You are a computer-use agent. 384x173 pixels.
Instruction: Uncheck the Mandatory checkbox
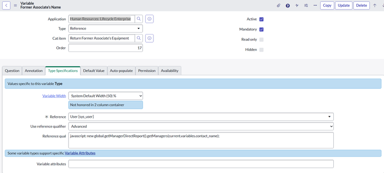[261, 29]
